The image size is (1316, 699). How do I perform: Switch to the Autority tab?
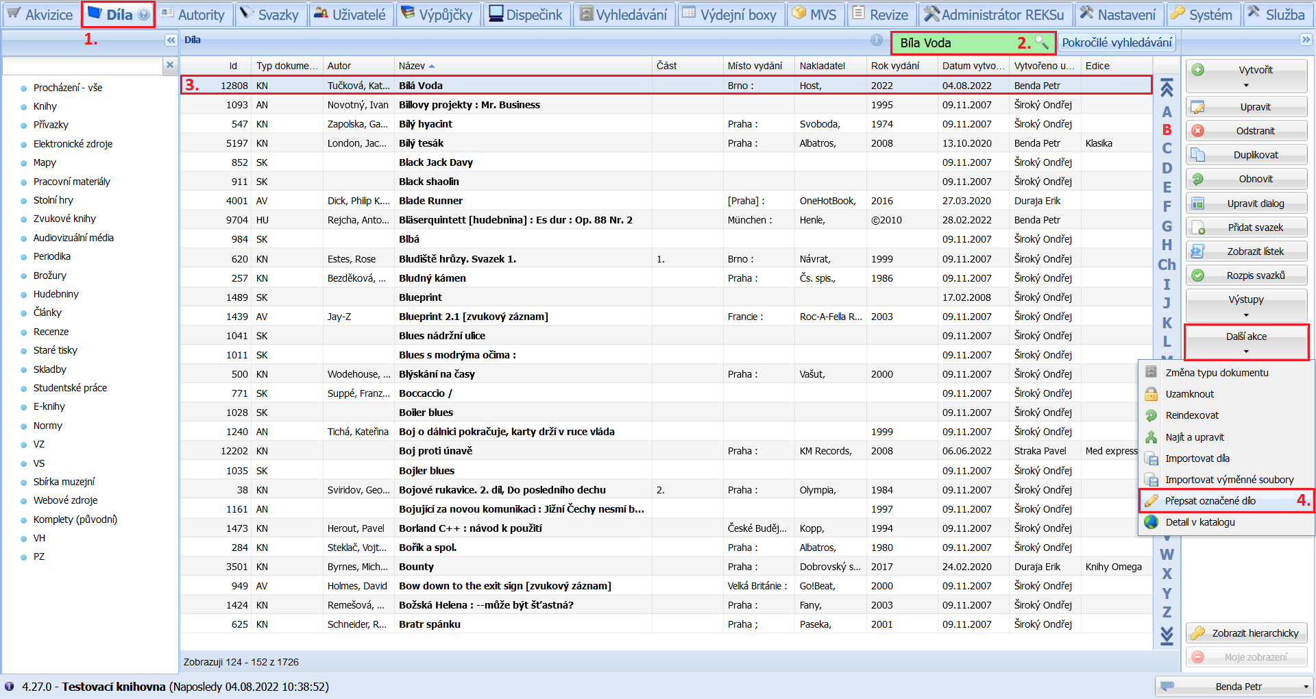[193, 14]
